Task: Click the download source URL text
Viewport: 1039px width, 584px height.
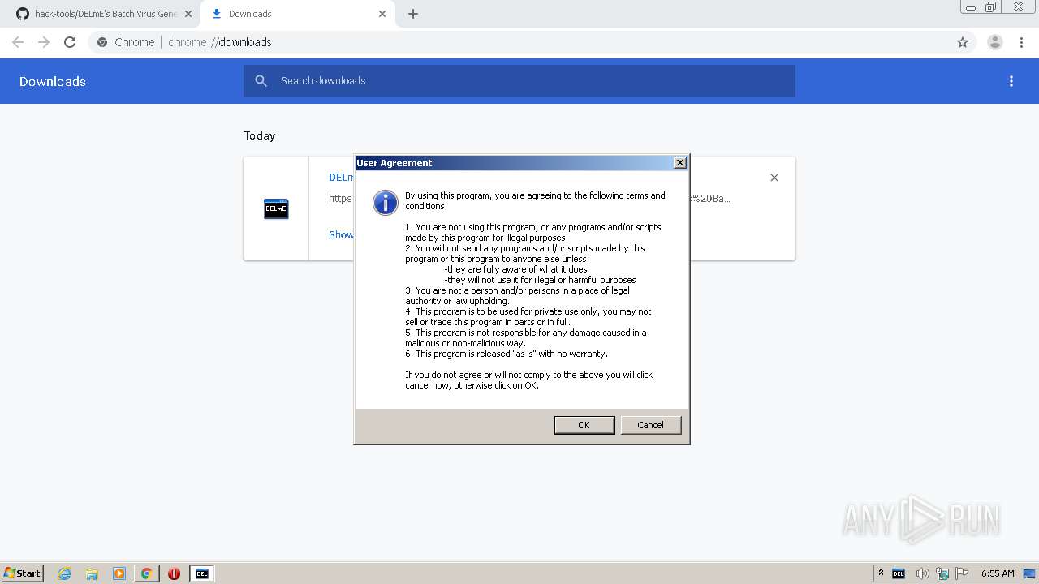Action: click(x=340, y=198)
